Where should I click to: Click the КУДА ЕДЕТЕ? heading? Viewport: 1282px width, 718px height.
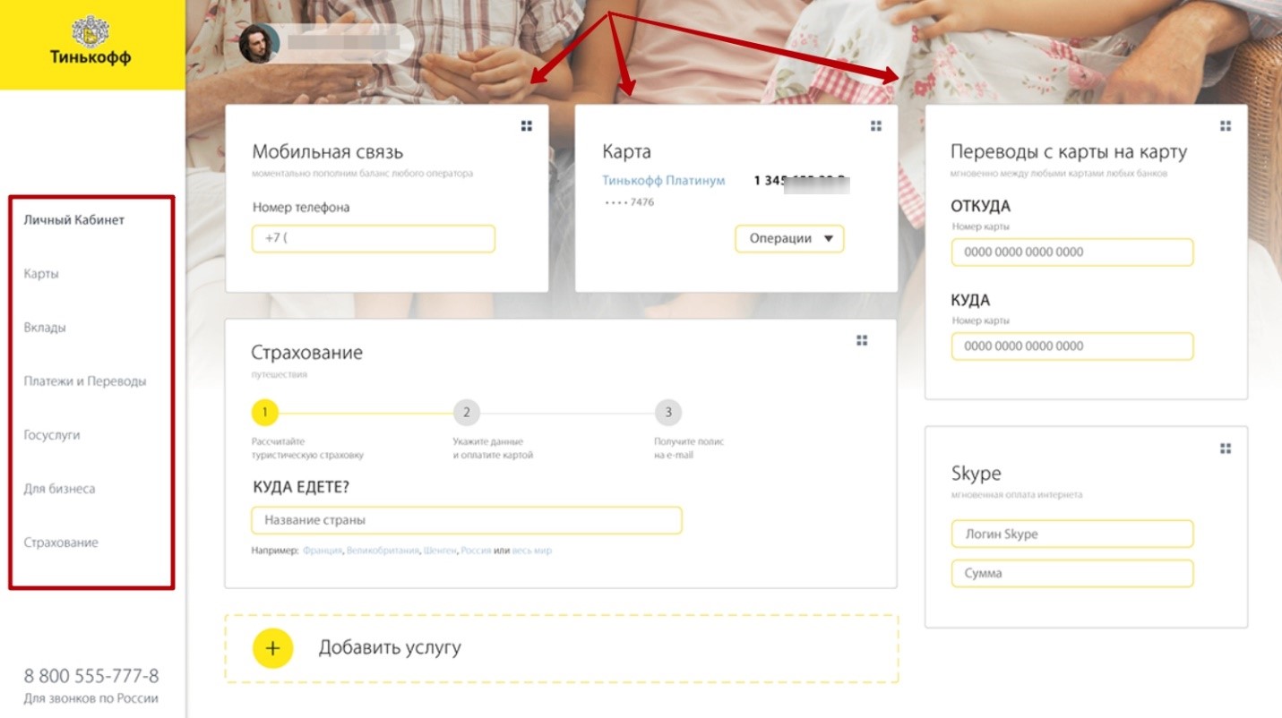[x=300, y=487]
